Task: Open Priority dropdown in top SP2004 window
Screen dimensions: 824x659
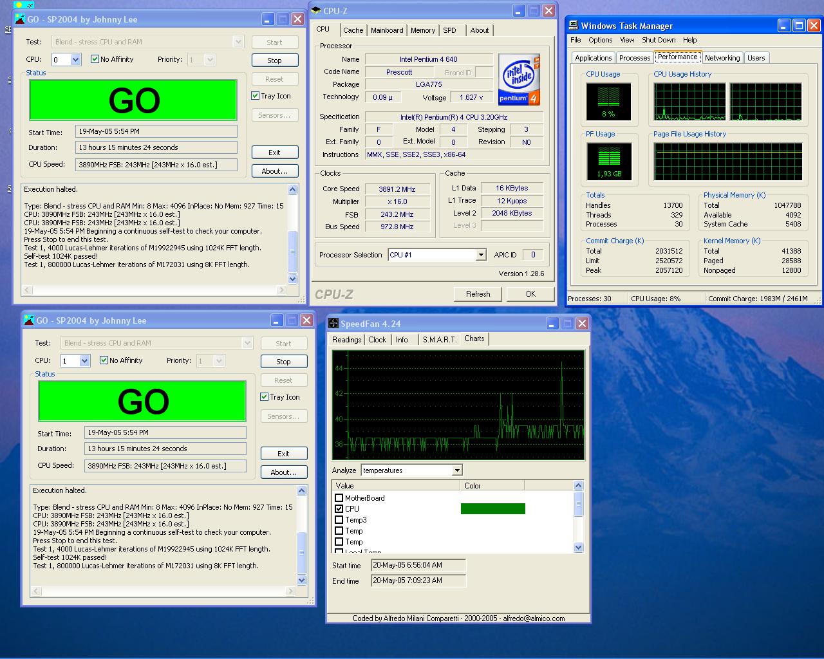Action: pyautogui.click(x=210, y=60)
